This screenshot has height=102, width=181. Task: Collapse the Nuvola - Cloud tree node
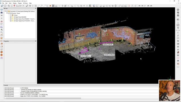(x=7, y=13)
